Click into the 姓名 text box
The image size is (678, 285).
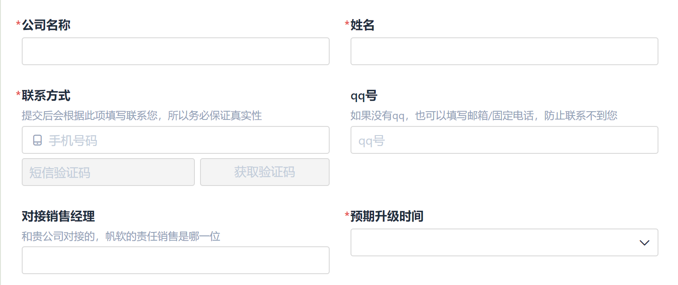click(504, 51)
